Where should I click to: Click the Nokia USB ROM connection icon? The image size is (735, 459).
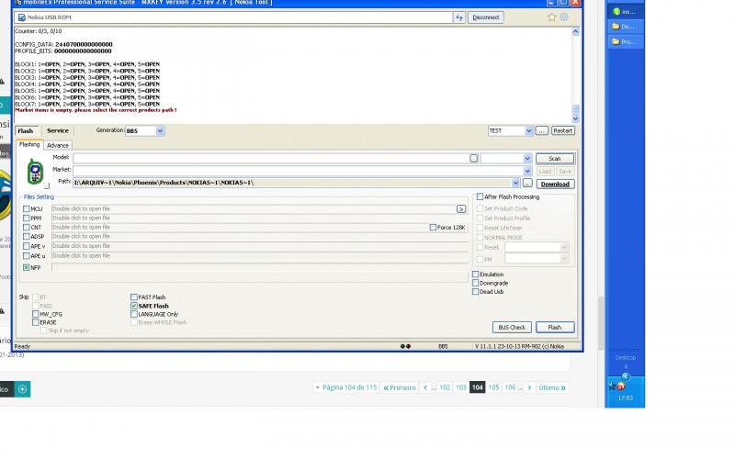pos(21,17)
